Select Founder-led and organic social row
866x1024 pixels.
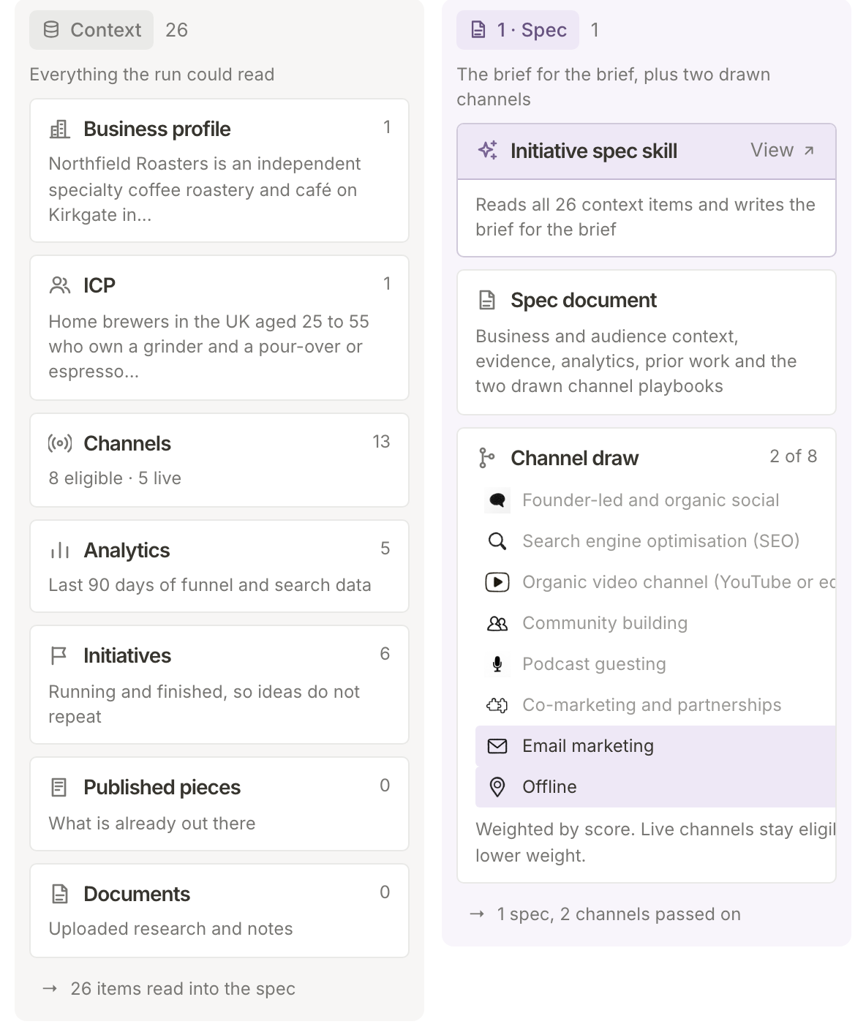tap(655, 500)
